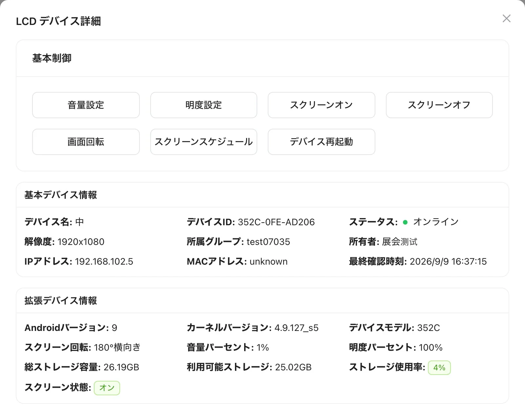
Task: Click the Android version value 9
Action: 115,328
